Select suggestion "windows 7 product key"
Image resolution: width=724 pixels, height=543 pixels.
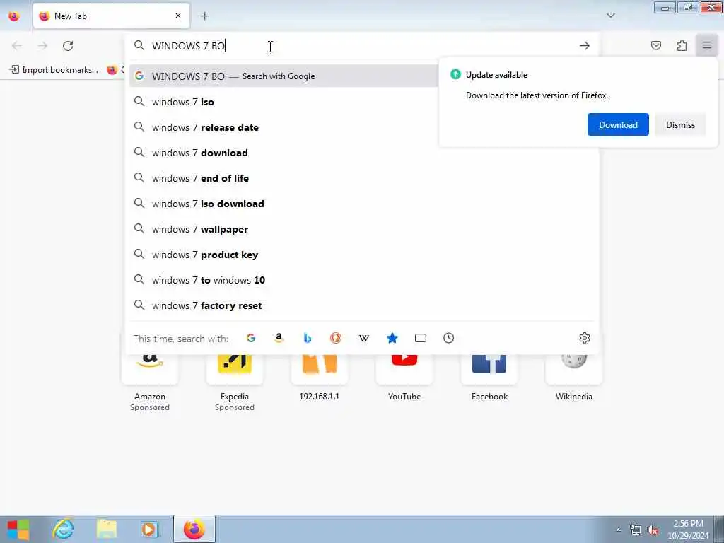coord(363,255)
